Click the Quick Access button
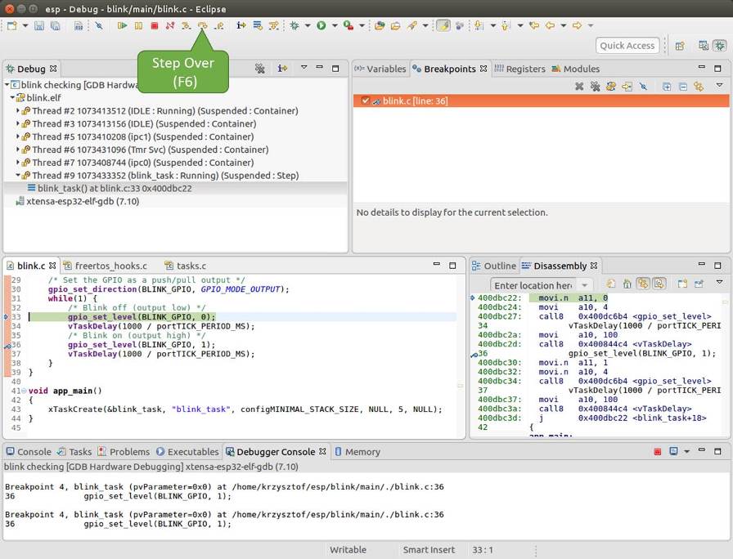 (627, 46)
